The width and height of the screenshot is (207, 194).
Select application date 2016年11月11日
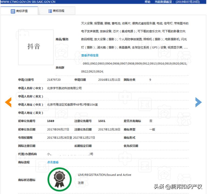109,80
